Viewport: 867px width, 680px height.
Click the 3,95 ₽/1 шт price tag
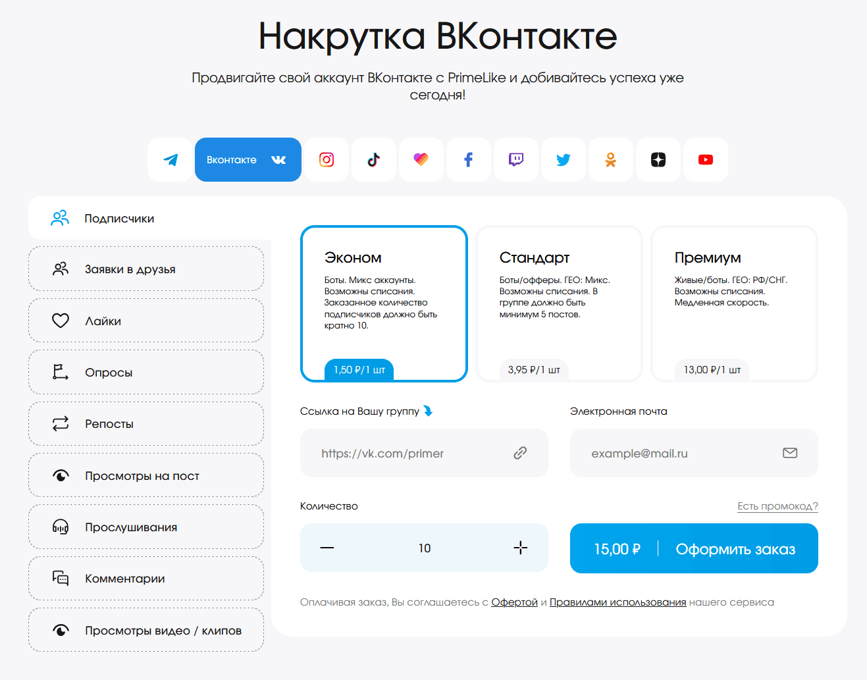point(534,370)
